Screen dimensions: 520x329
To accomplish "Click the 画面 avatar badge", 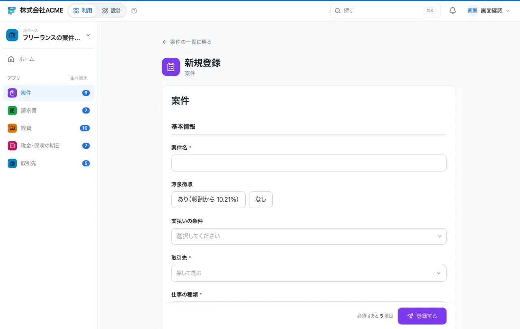I will [472, 11].
